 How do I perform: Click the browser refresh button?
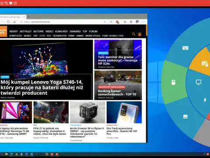(8, 22)
